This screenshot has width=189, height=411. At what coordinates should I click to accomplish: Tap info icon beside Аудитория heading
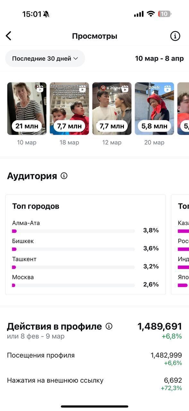tap(64, 176)
